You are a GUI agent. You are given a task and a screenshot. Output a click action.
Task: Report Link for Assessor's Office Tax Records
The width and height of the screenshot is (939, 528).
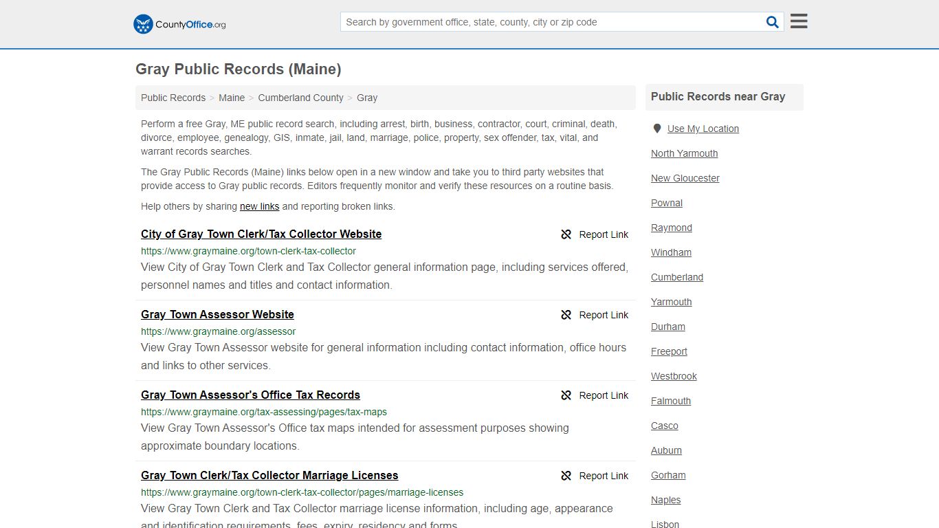(604, 395)
